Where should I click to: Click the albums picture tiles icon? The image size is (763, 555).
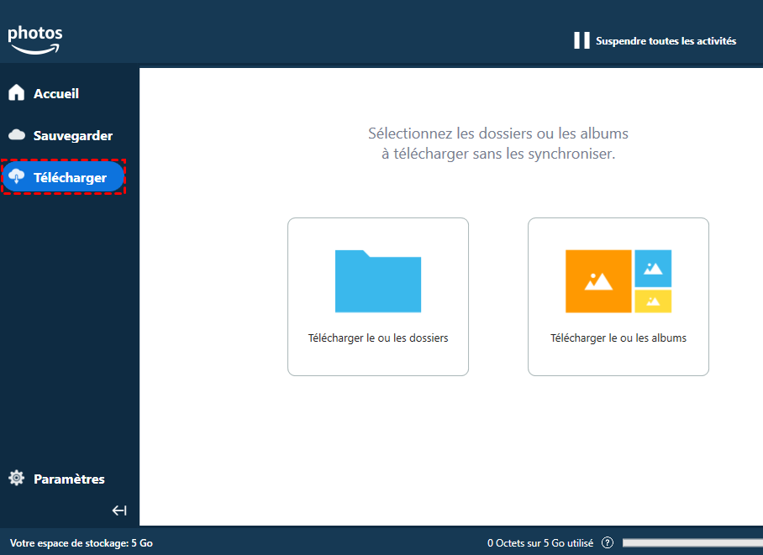coord(618,281)
